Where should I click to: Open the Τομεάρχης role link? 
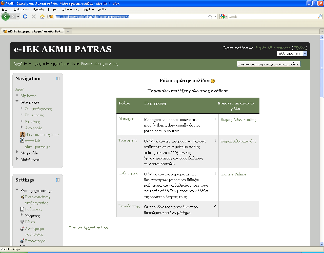(128, 140)
